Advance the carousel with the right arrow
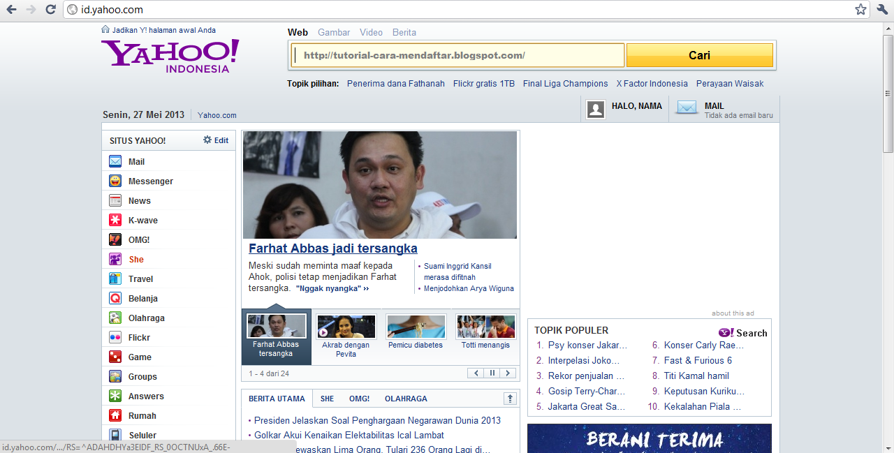The image size is (894, 453). coord(507,373)
